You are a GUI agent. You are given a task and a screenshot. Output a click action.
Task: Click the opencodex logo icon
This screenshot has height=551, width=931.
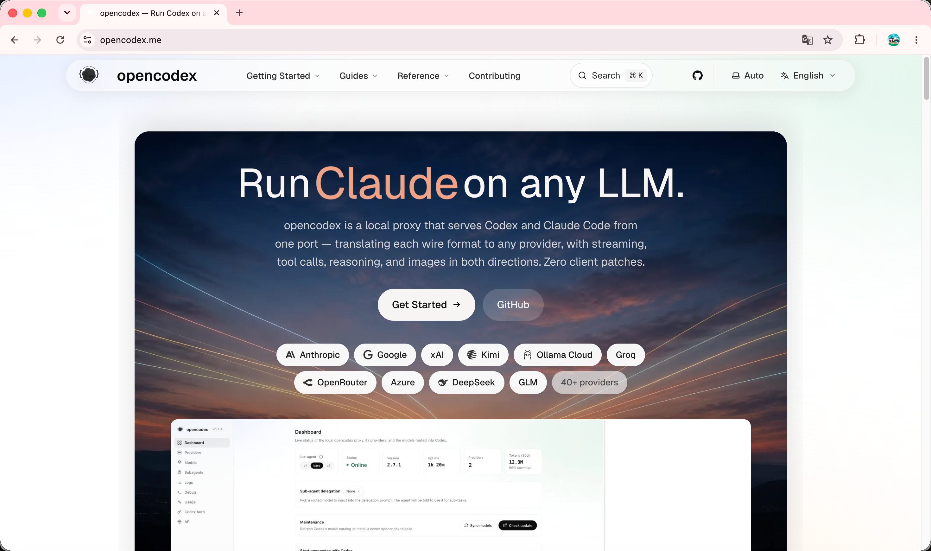(x=89, y=75)
